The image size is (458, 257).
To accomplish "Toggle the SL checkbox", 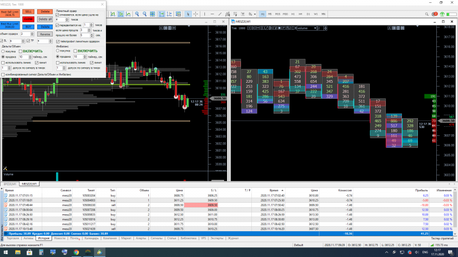I will click(2, 41).
